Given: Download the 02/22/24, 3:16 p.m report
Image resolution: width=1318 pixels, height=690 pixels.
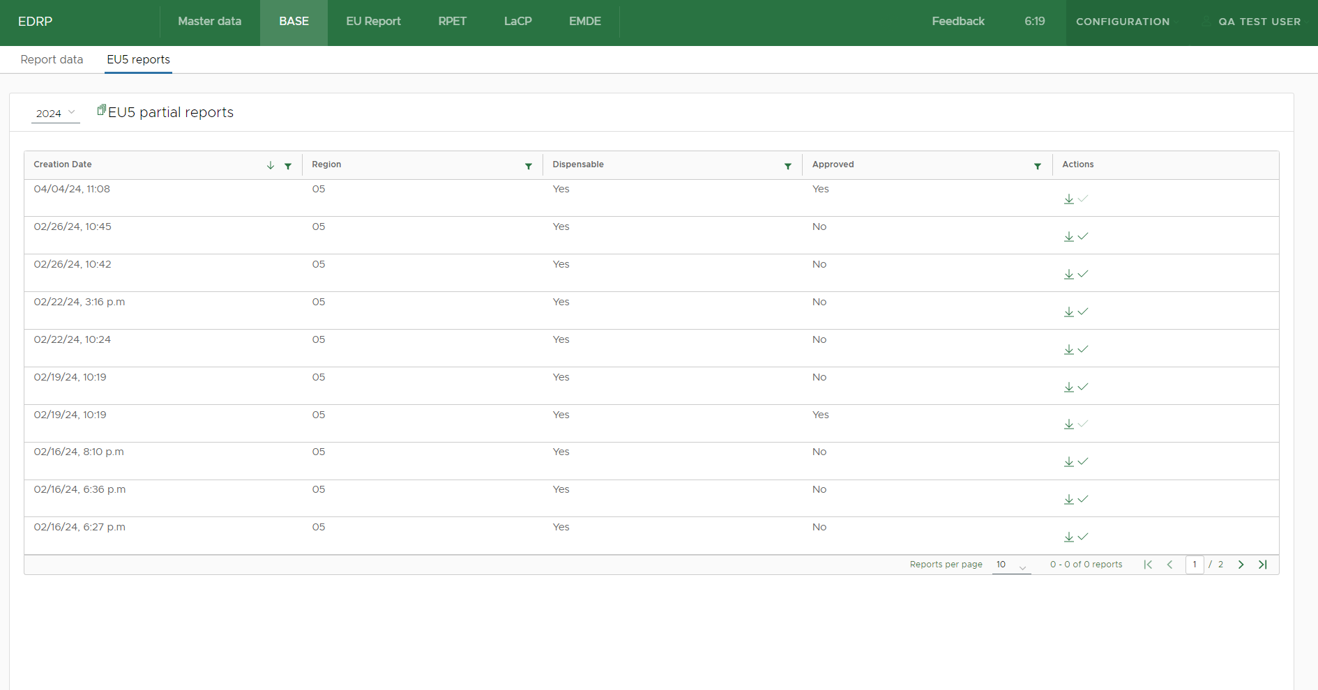Looking at the screenshot, I should (1068, 312).
